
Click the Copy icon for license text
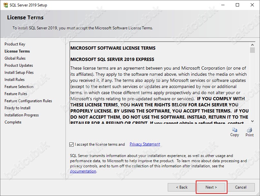[235, 130]
